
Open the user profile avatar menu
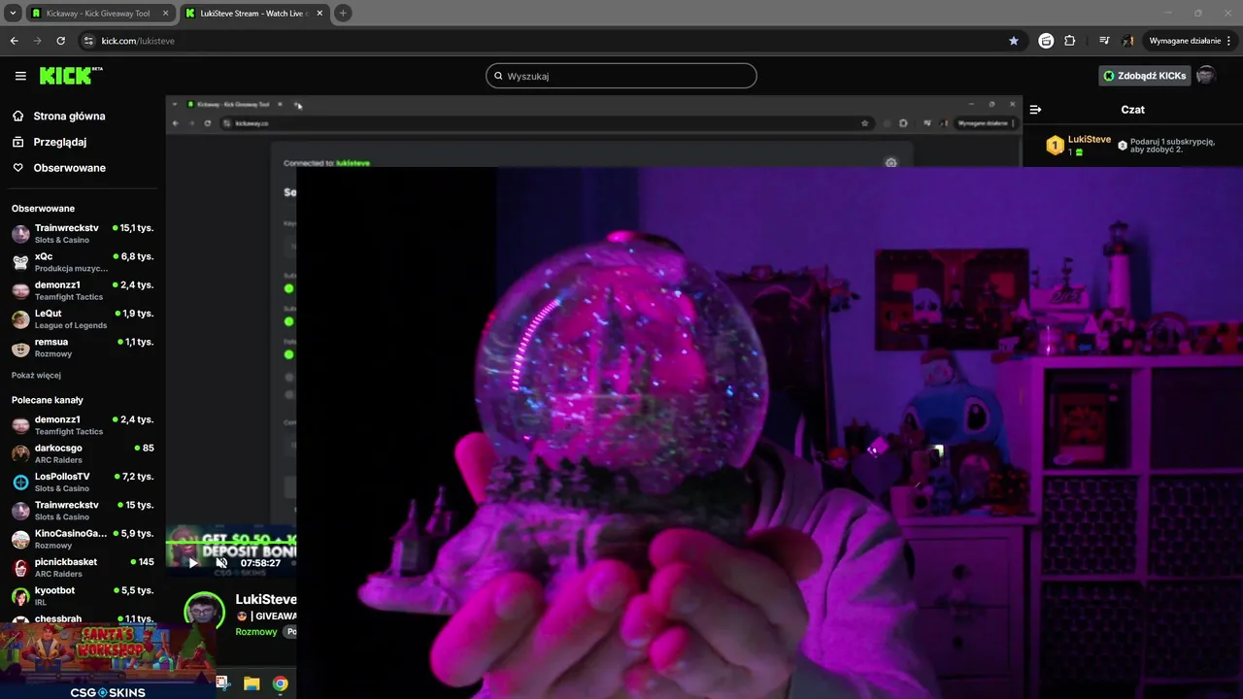pyautogui.click(x=1206, y=76)
